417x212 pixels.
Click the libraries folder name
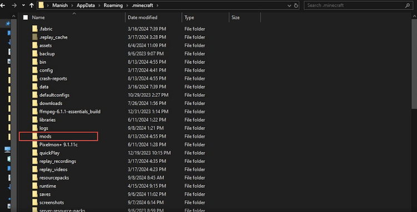[47, 120]
